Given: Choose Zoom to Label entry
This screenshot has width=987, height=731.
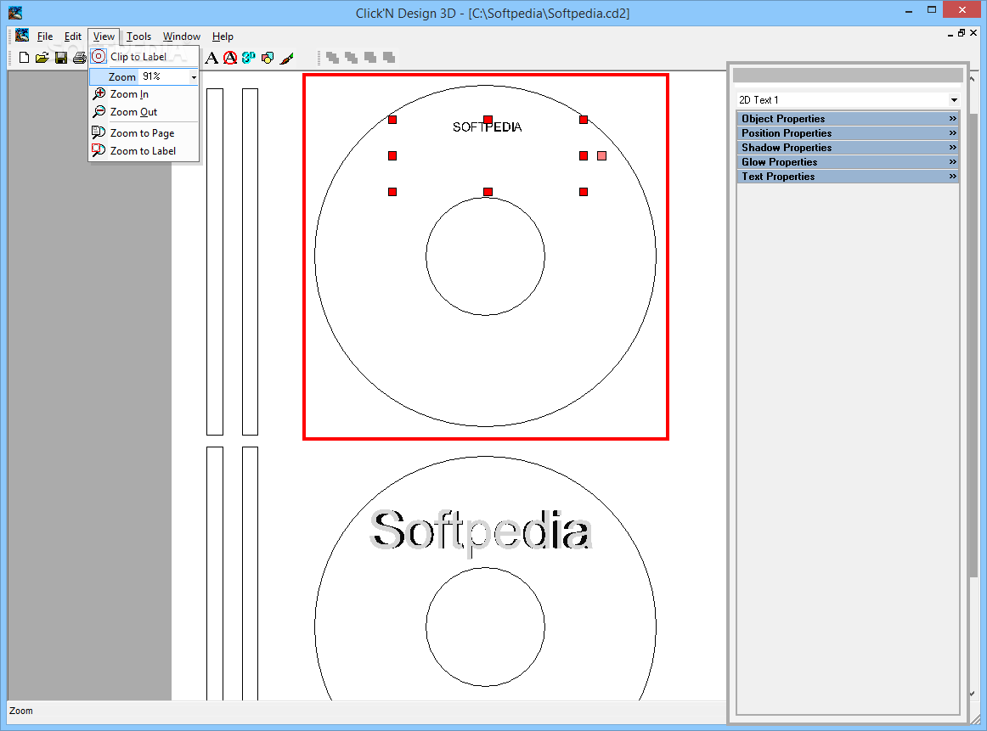Looking at the screenshot, I should click(x=144, y=150).
